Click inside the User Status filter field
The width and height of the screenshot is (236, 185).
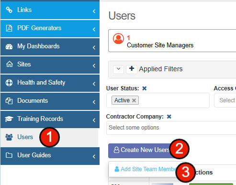(158, 100)
